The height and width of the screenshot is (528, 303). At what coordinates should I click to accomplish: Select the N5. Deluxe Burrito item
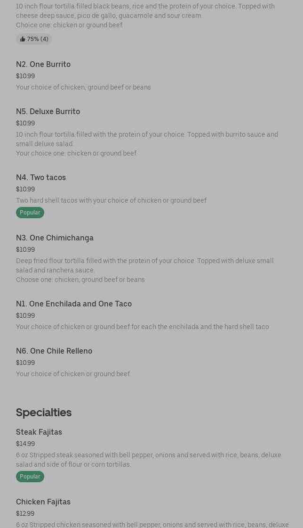click(48, 111)
